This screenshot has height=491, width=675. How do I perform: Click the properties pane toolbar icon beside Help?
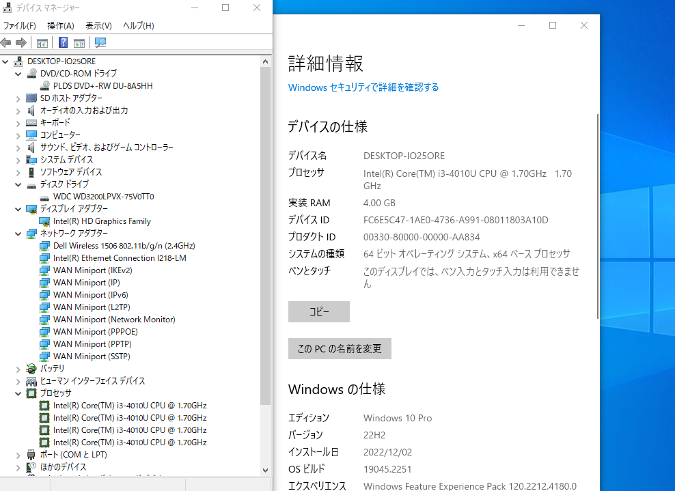(79, 42)
